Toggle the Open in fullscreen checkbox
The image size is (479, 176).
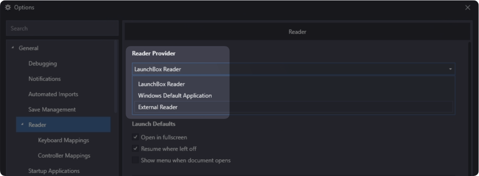click(x=136, y=137)
